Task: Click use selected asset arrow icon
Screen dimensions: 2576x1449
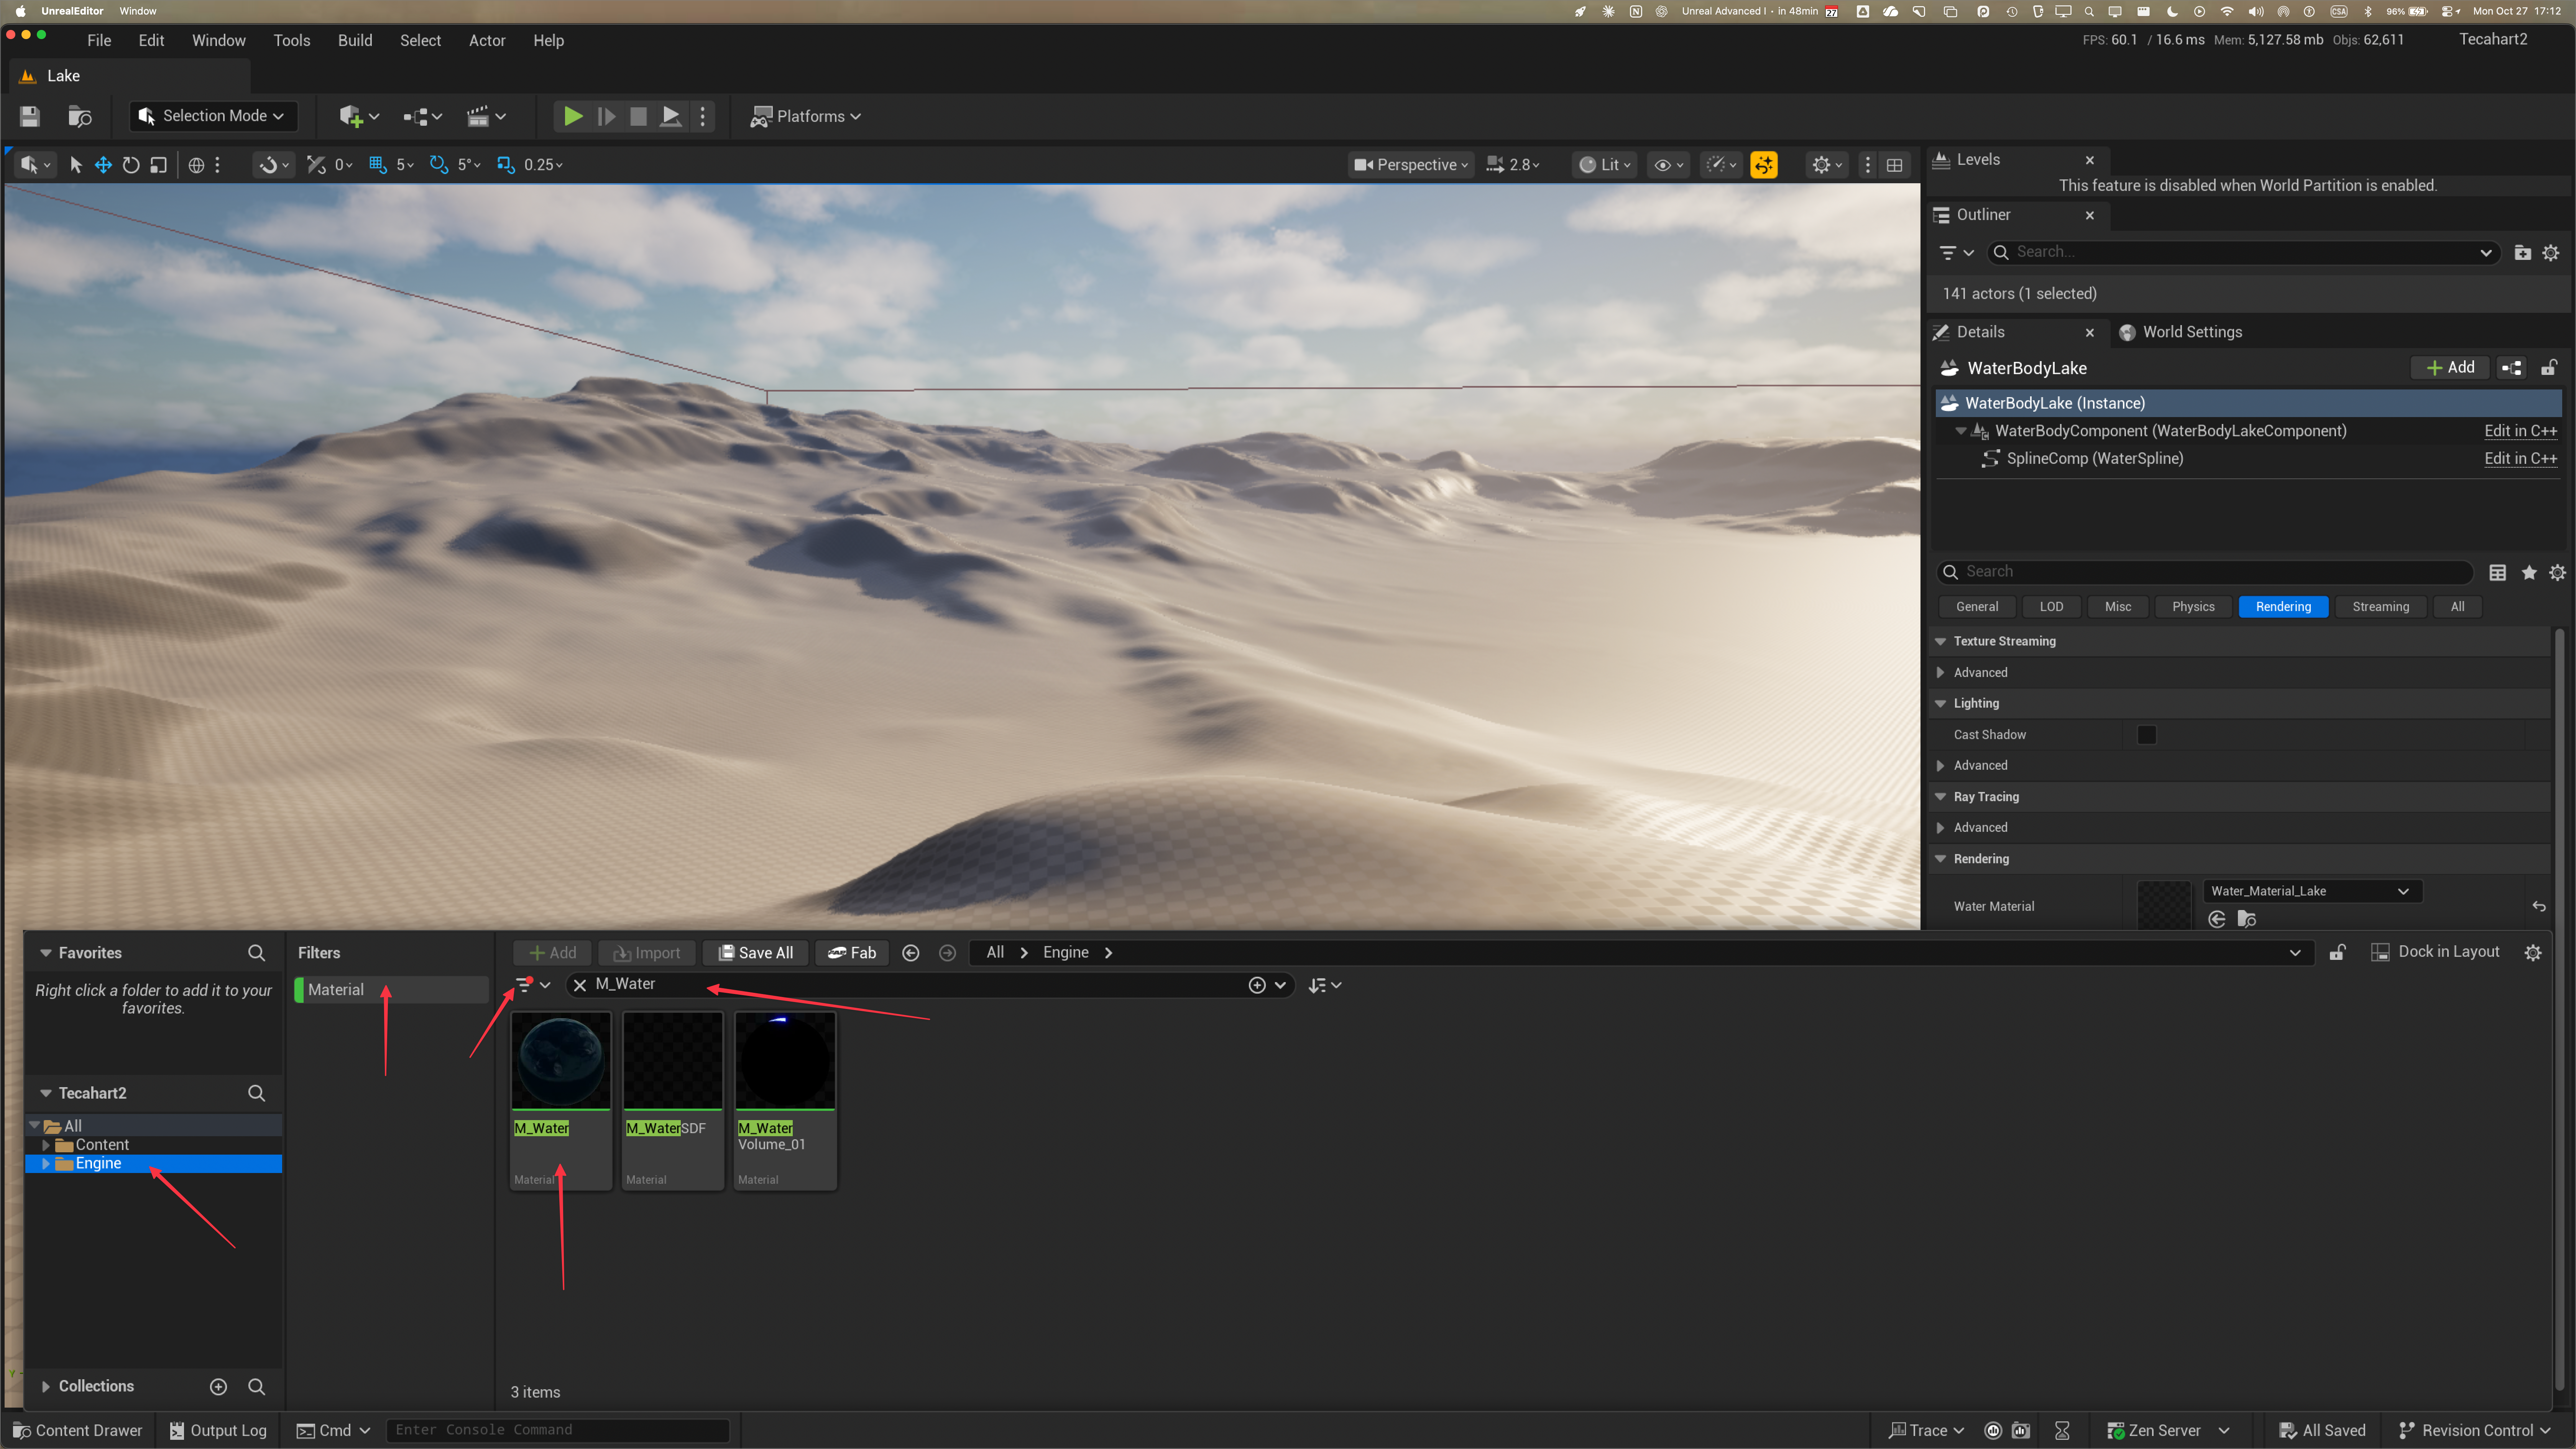Action: [2217, 919]
